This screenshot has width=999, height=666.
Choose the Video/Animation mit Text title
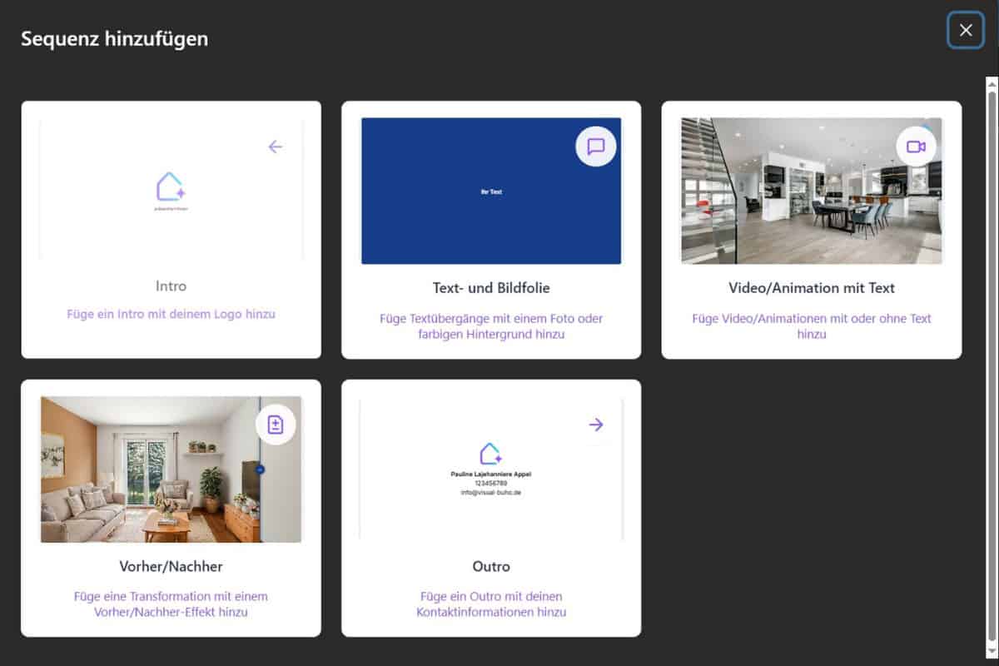(812, 288)
